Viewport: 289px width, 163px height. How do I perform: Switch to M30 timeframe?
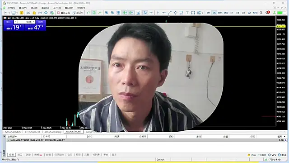pyautogui.click(x=226, y=13)
